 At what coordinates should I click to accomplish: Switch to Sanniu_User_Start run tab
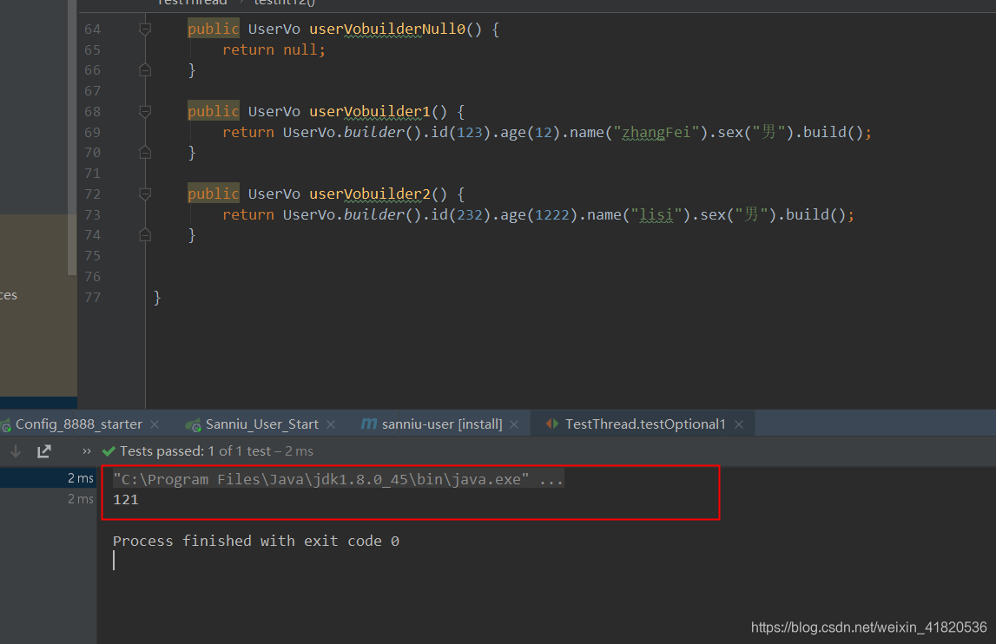point(261,424)
